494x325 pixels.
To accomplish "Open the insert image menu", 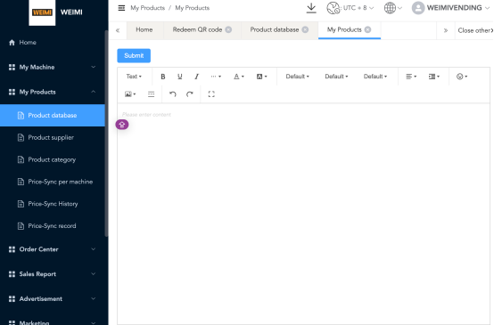I will (130, 94).
